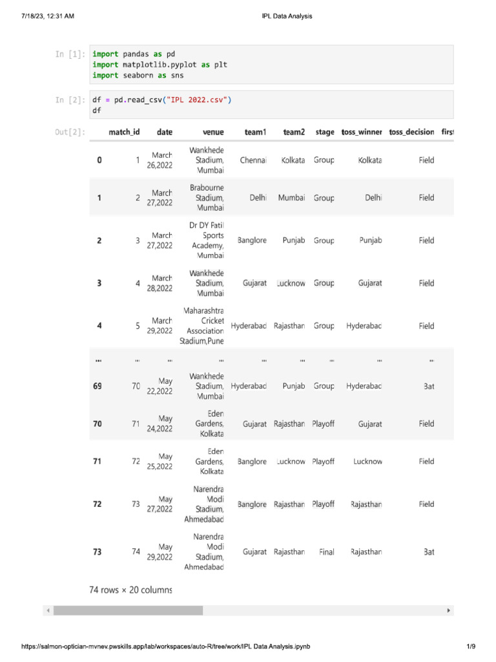Click the horizontal scrollbar thumb
The image size is (496, 662).
(129, 610)
